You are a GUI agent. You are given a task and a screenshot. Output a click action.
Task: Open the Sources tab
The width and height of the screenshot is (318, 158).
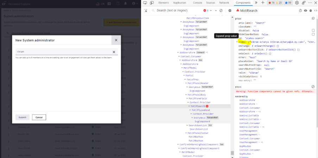click(x=210, y=3)
